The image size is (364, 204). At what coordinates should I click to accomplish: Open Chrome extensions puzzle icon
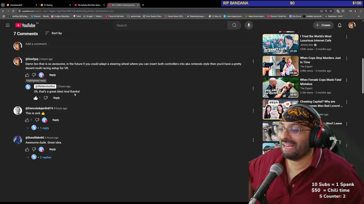pos(343,11)
